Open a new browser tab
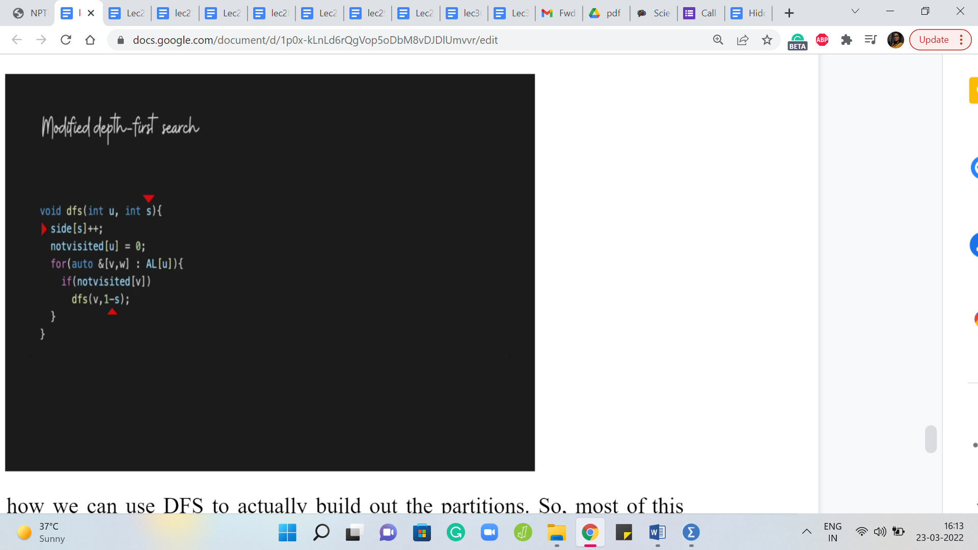This screenshot has height=550, width=978. [x=789, y=13]
